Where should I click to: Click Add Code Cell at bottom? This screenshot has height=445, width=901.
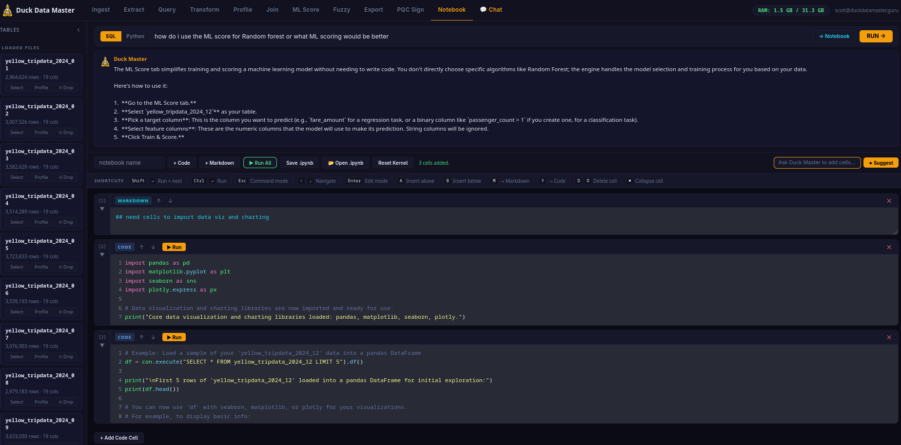(x=119, y=438)
